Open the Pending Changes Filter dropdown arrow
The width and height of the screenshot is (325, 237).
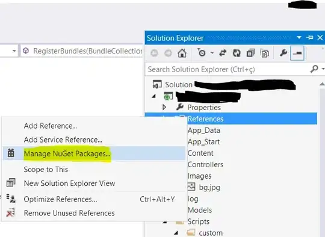point(212,53)
